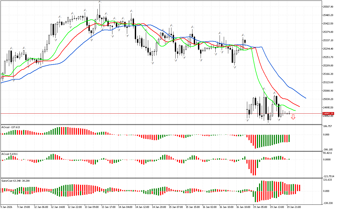Click the AOcust -137.613 indicator label
Screen dimensions: 337x210
(x=11, y=127)
